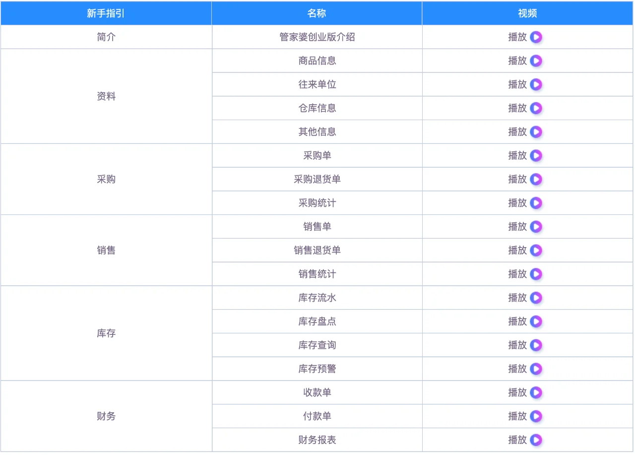Click play icon in 财务报表 row
Screen dimensions: 635x455
tap(536, 440)
